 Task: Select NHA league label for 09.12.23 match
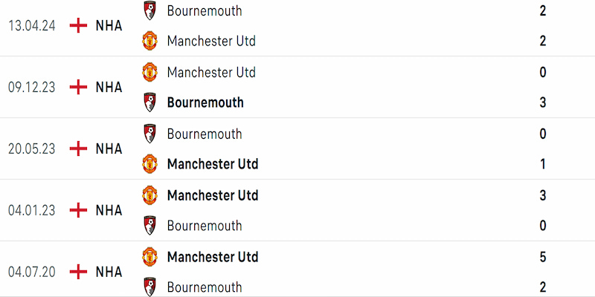109,87
